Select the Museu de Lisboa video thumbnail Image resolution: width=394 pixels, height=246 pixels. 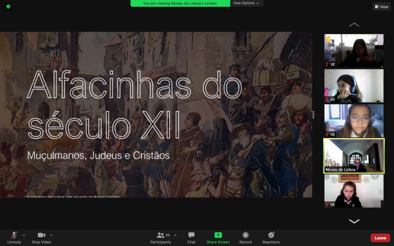[x=354, y=156]
